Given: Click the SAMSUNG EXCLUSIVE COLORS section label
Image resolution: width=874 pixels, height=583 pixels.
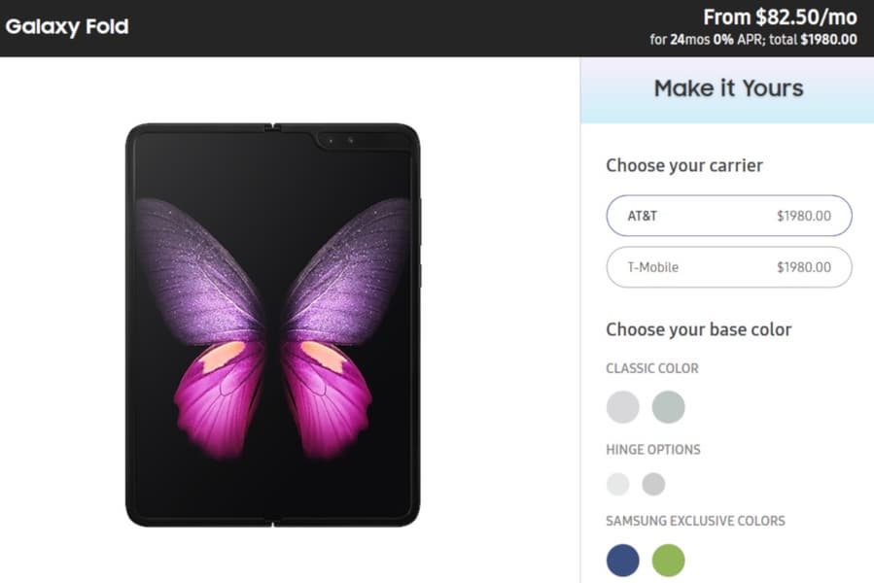Looking at the screenshot, I should coord(695,521).
